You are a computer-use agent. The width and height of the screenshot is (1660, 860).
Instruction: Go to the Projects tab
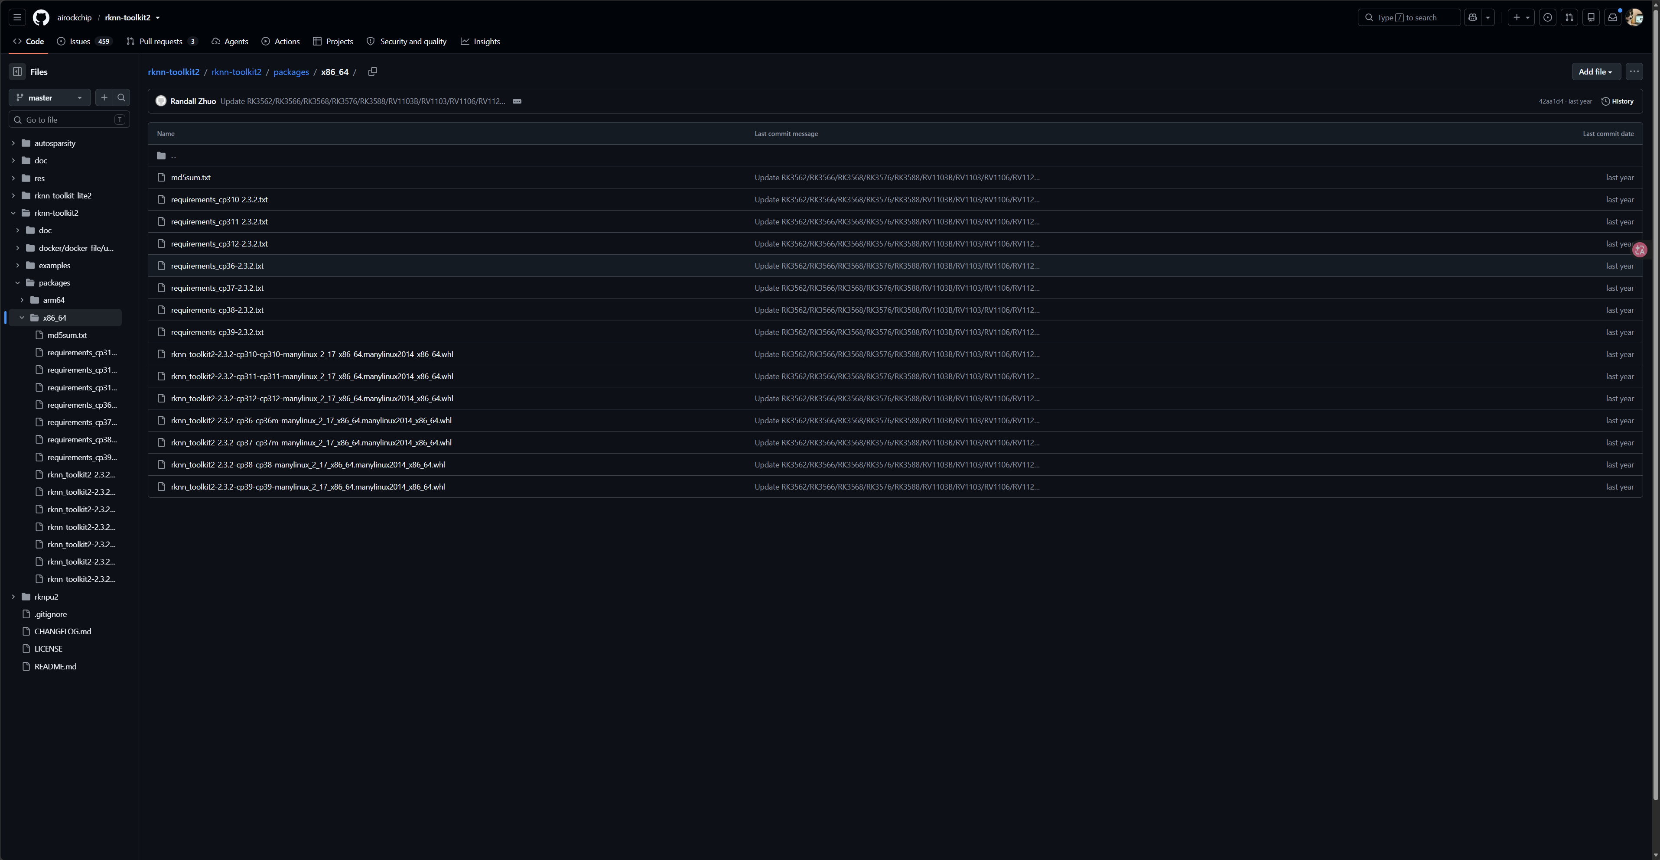332,41
